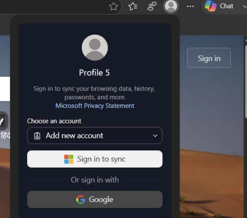Image resolution: width=247 pixels, height=218 pixels.
Task: Click the account badge icon in dropdown
Action: (37, 136)
